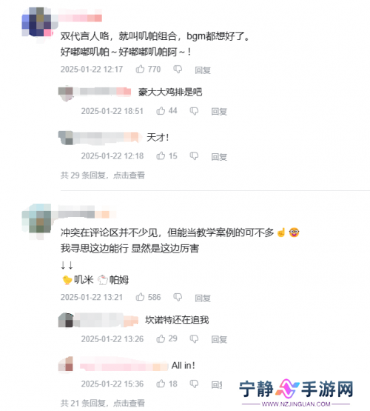Image resolution: width=370 pixels, height=411 pixels.
Task: Dislike the 12:17 bgm comment
Action: [178, 70]
